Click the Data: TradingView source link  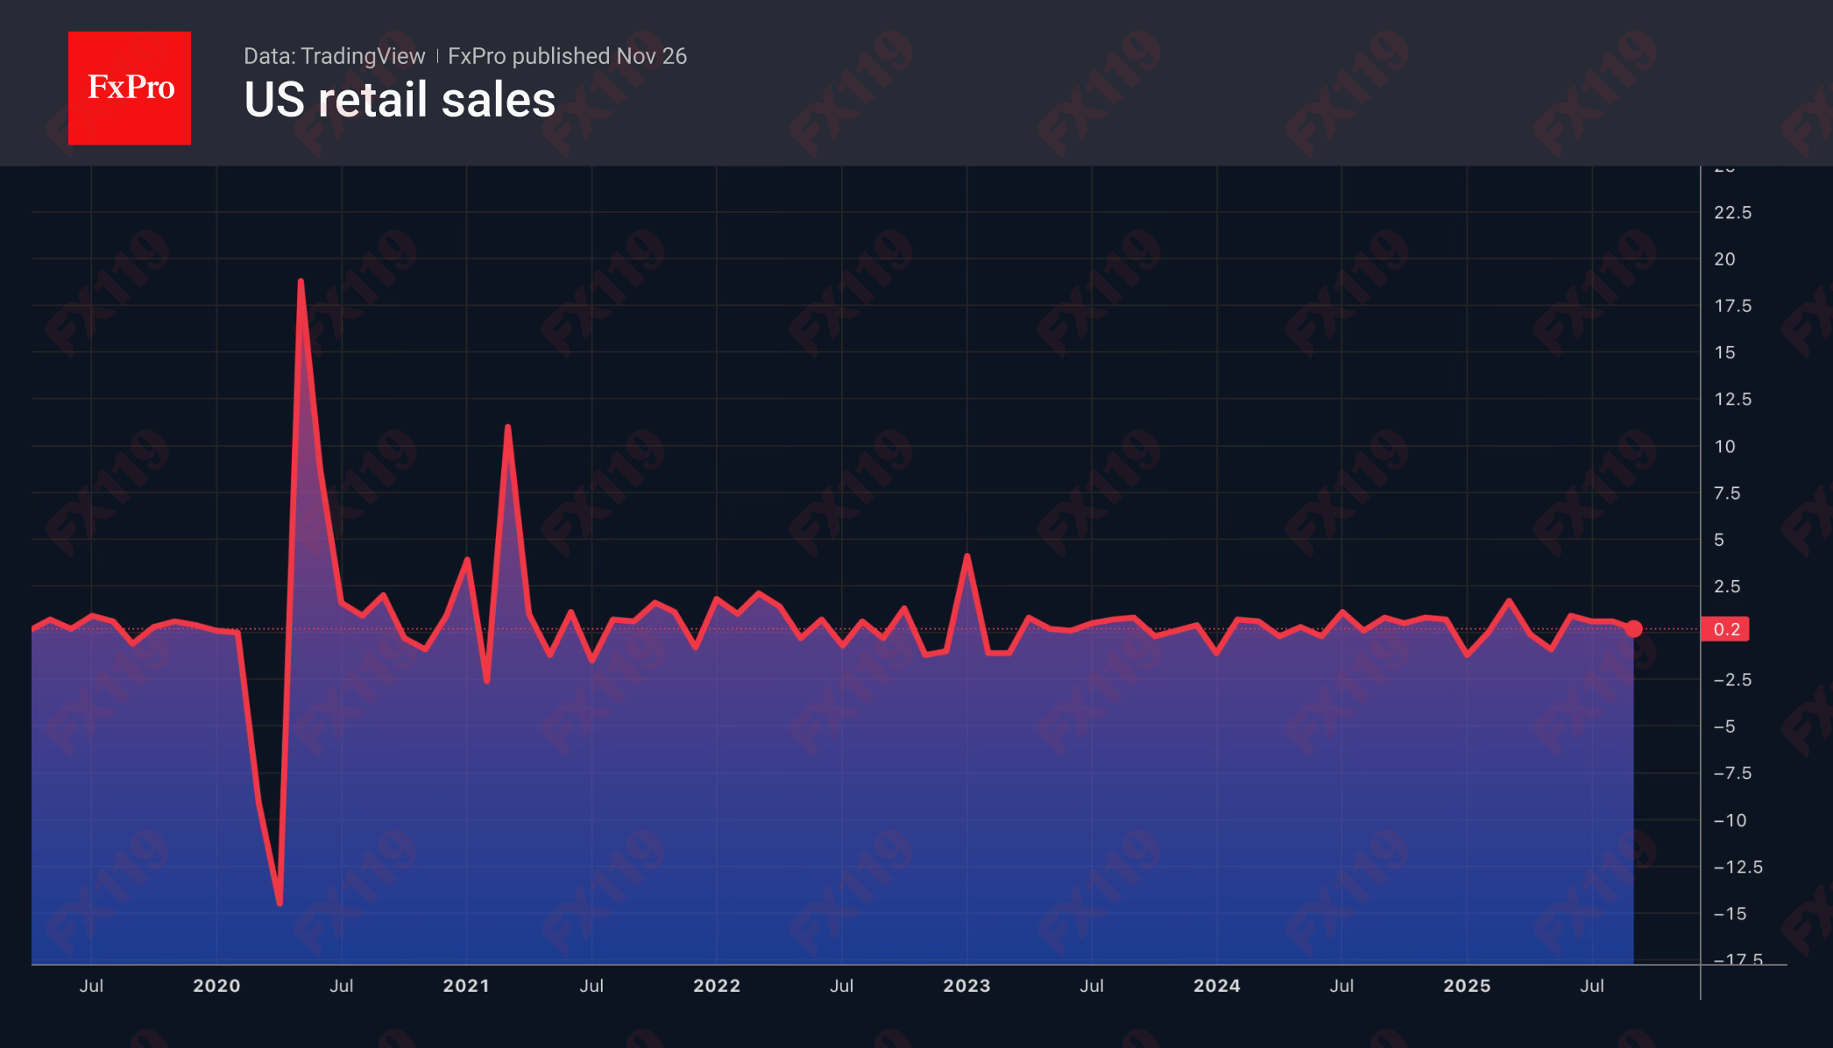[335, 55]
